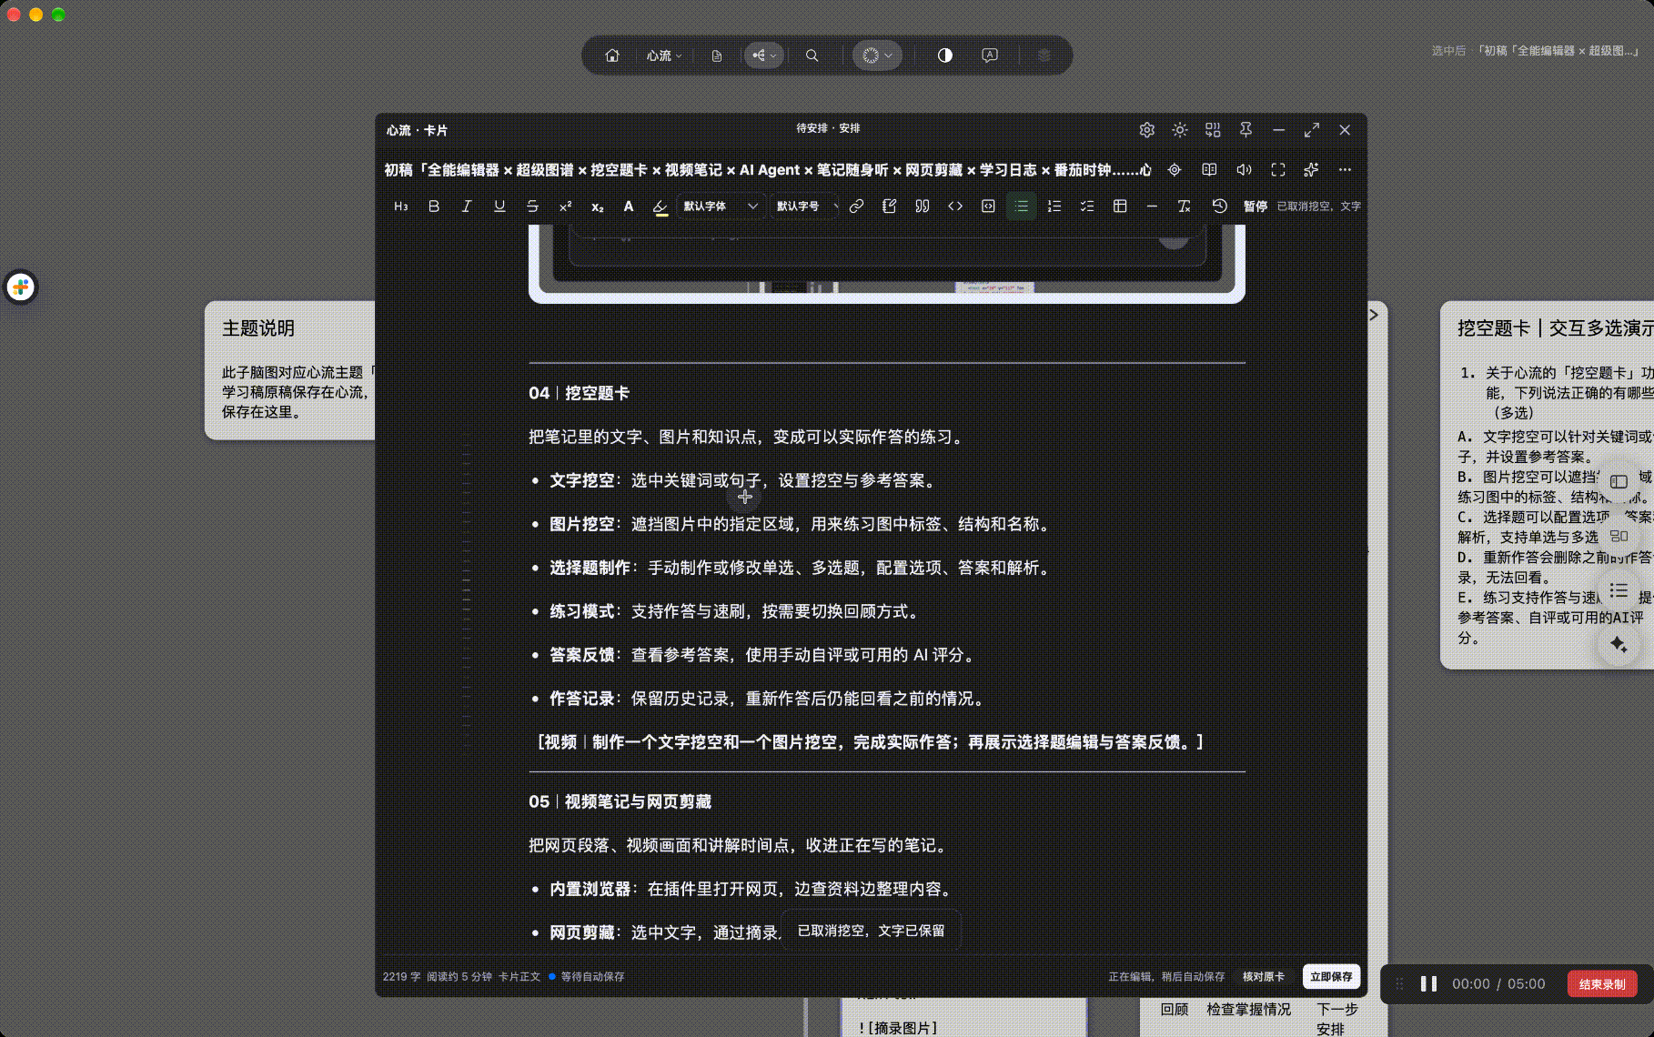This screenshot has height=1037, width=1654.
Task: Toggle contrast half-circle theme icon
Action: click(x=945, y=55)
